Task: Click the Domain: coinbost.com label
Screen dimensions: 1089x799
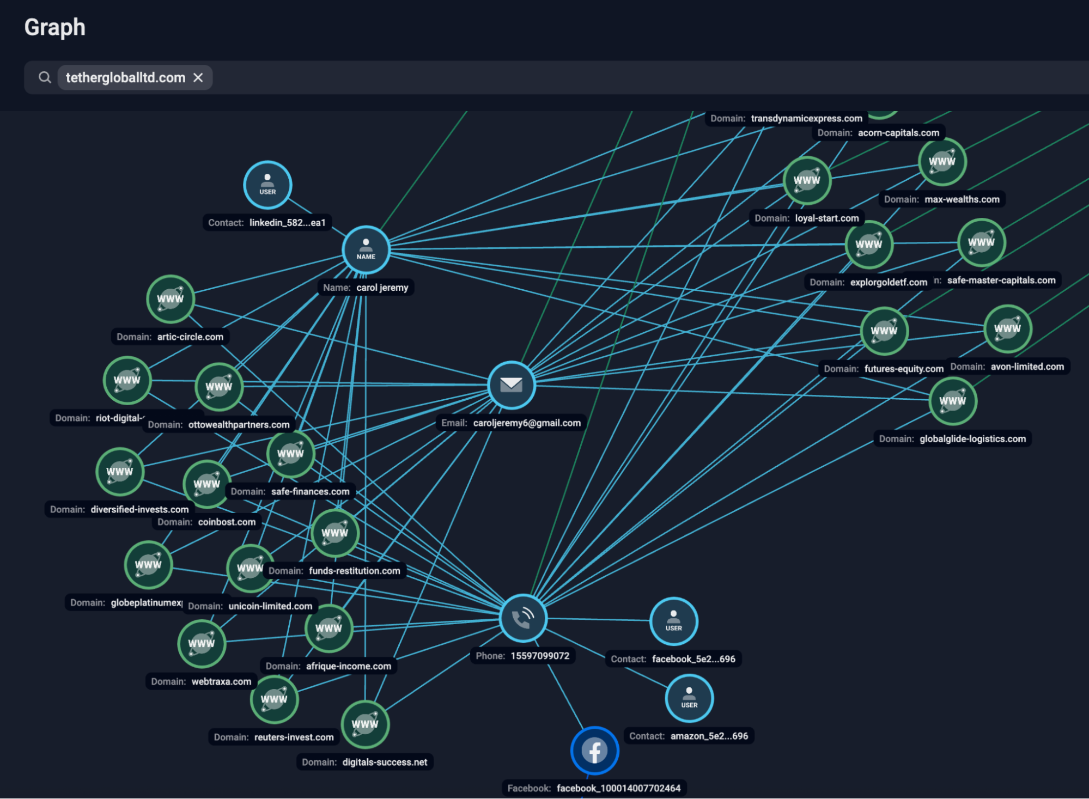Action: (206, 522)
